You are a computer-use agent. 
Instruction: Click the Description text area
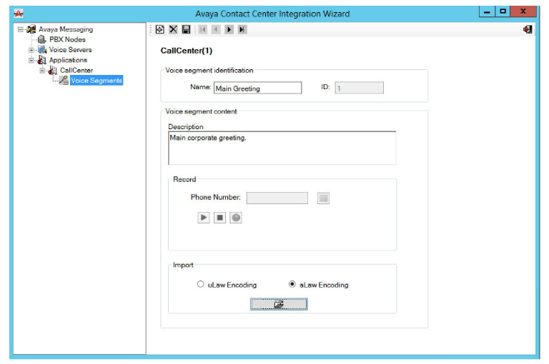coord(282,148)
